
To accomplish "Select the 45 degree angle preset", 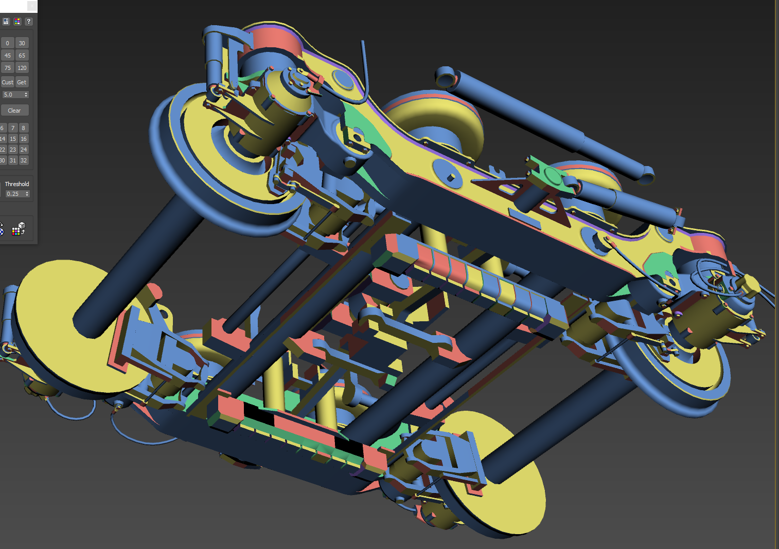I will coord(7,56).
